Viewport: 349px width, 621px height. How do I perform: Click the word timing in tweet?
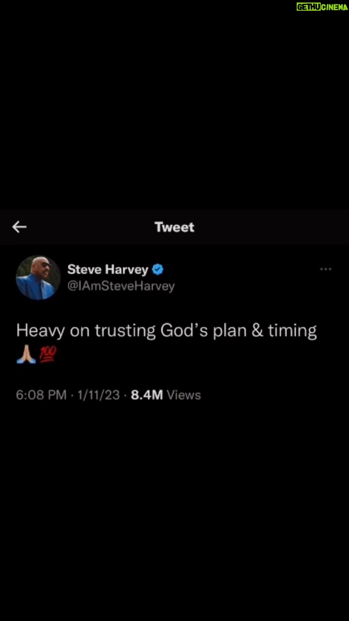point(292,331)
